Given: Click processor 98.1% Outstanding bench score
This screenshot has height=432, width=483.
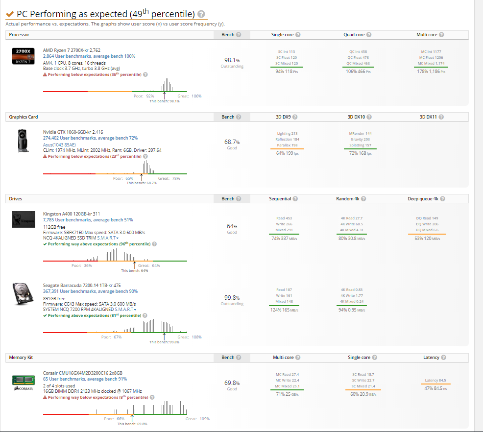Looking at the screenshot, I should pos(232,63).
